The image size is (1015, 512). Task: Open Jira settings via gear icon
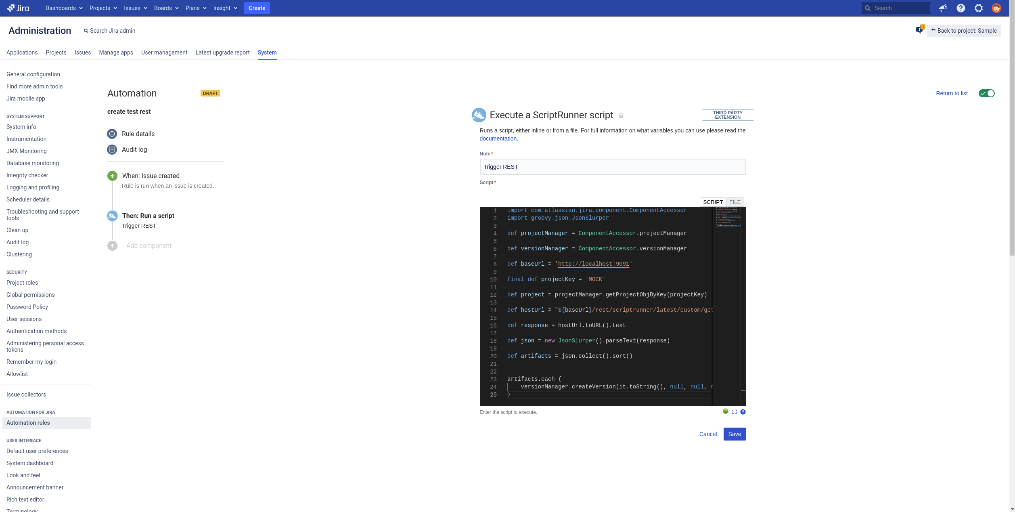pos(979,8)
